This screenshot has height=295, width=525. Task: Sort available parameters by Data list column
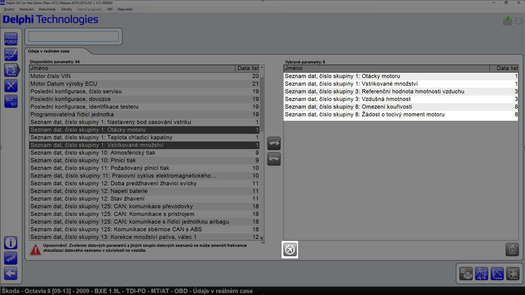tap(247, 68)
